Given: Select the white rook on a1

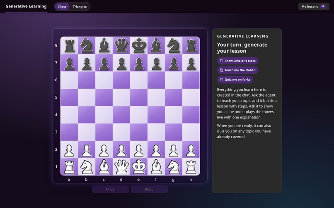Looking at the screenshot, I should [69, 167].
